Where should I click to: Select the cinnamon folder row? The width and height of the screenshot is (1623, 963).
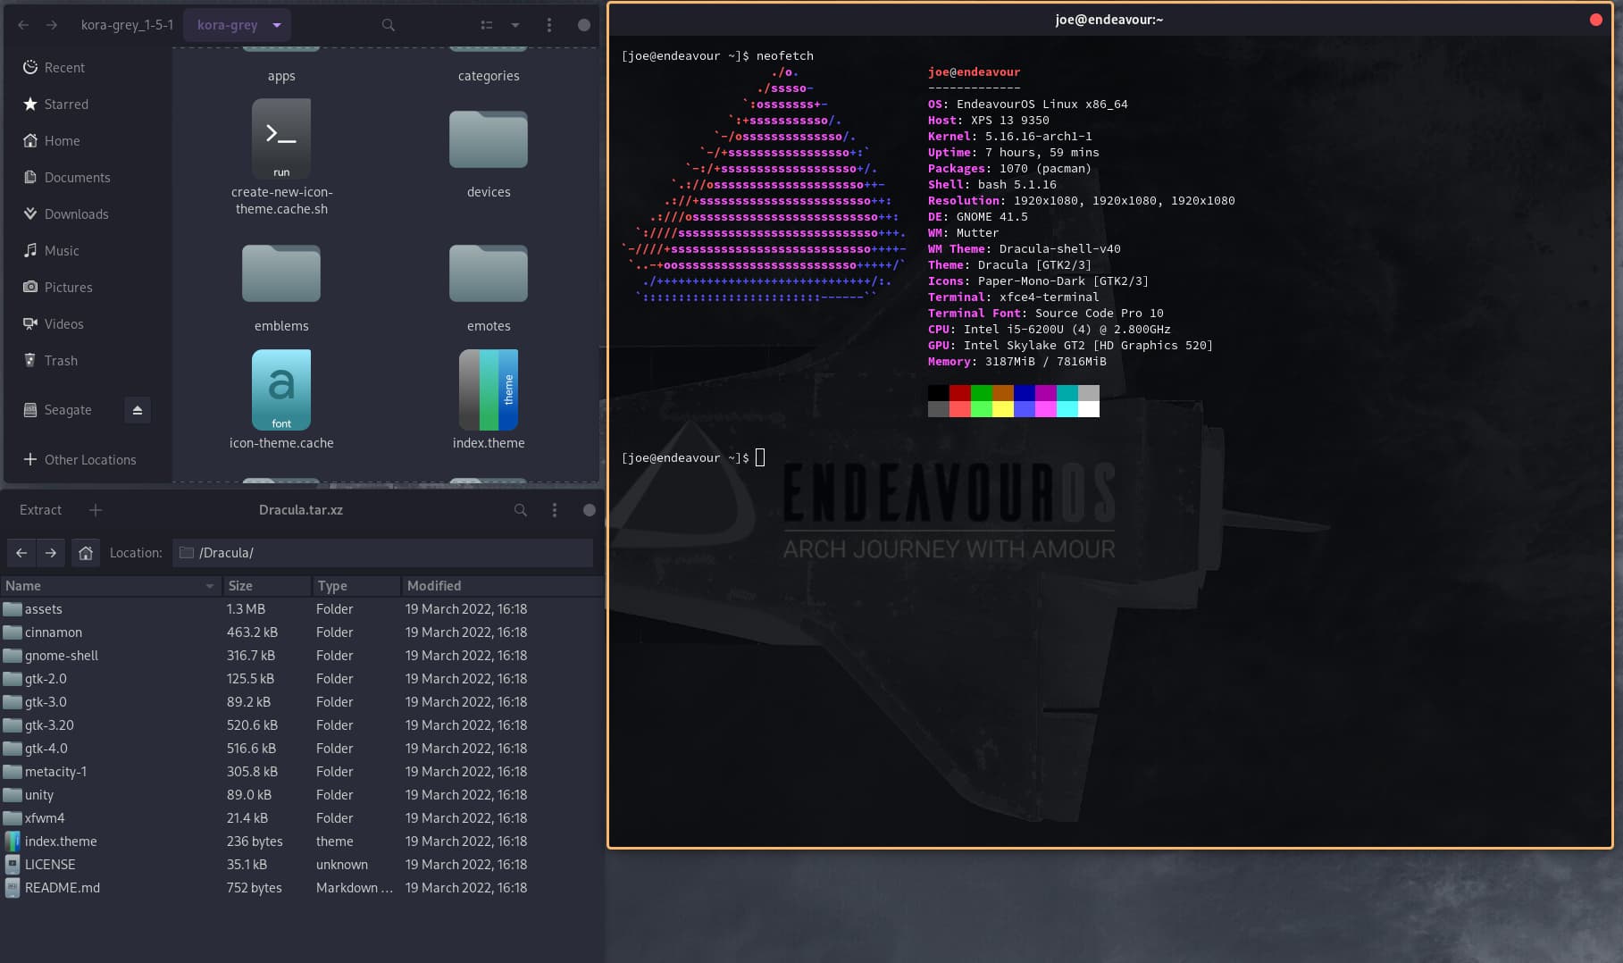pos(302,632)
